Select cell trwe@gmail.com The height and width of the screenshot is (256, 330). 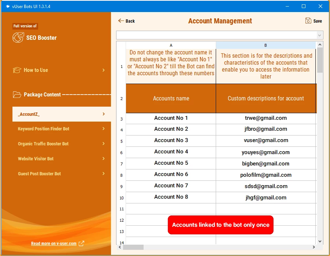(266, 118)
